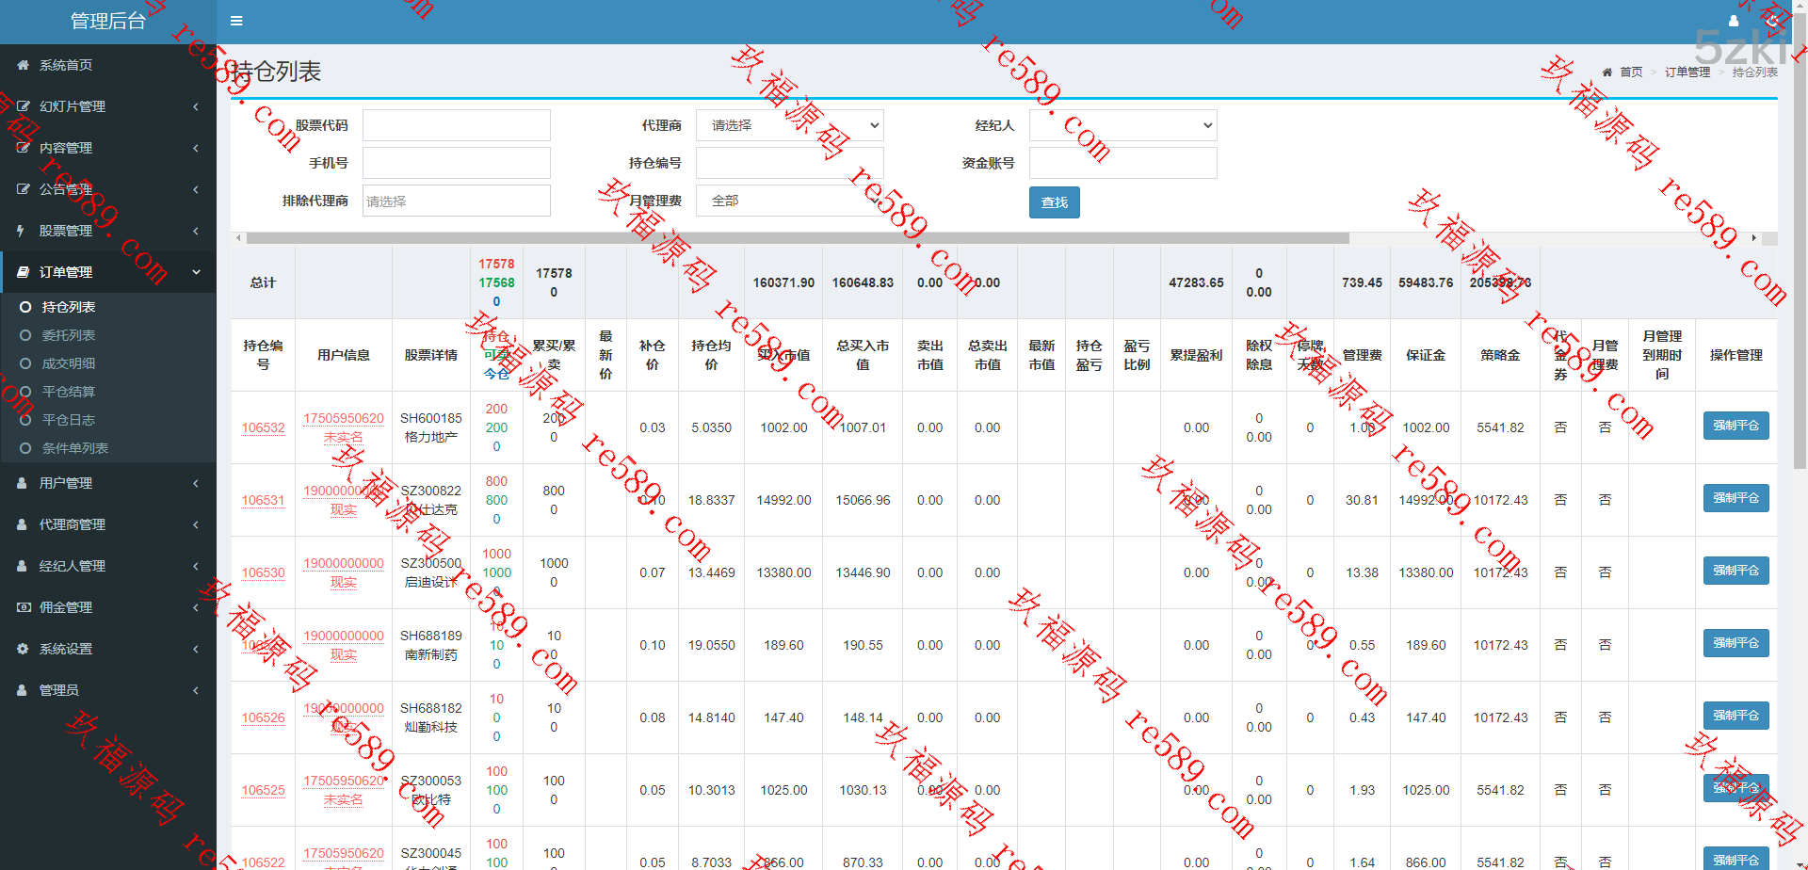Click the gear icon beside 系统设置
The height and width of the screenshot is (870, 1808).
(23, 649)
